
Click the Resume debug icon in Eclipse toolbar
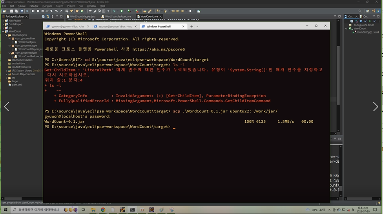(x=33, y=11)
